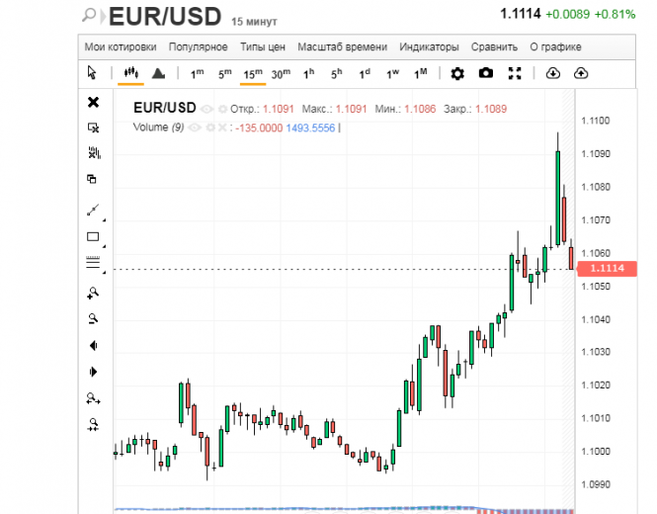Expand horizontal lines tool options triangle
657x514 pixels.
pyautogui.click(x=105, y=273)
